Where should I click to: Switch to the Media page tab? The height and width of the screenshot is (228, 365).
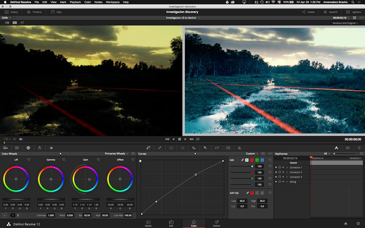(148, 223)
